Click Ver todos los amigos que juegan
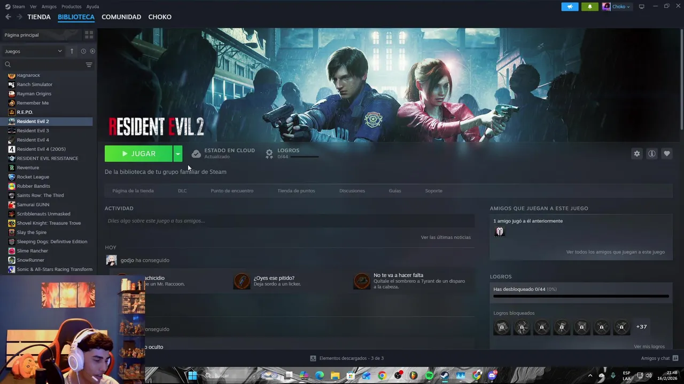The image size is (684, 384). pos(616,252)
